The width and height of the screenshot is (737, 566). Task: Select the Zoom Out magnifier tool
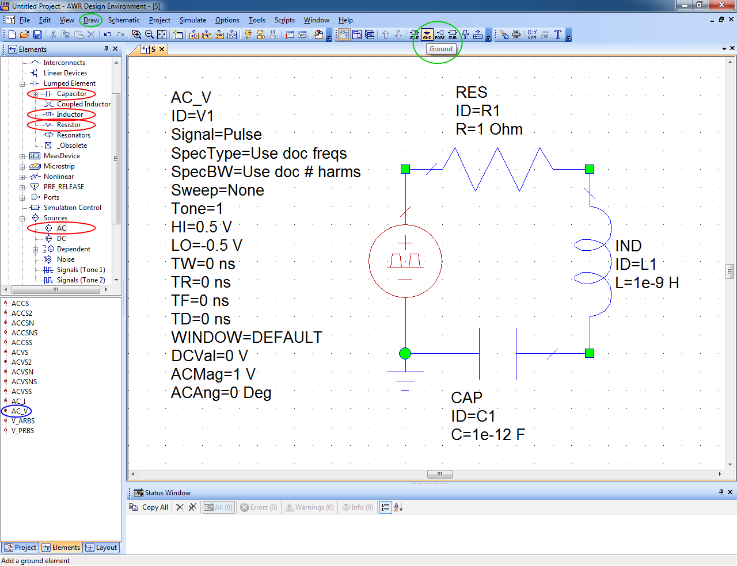point(149,35)
